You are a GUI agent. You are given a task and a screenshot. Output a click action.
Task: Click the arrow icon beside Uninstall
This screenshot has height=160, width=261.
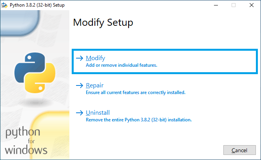pos(80,113)
